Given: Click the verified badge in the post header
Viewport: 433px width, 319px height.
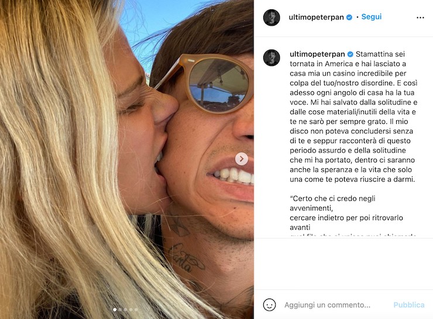Looking at the screenshot, I should (x=349, y=17).
